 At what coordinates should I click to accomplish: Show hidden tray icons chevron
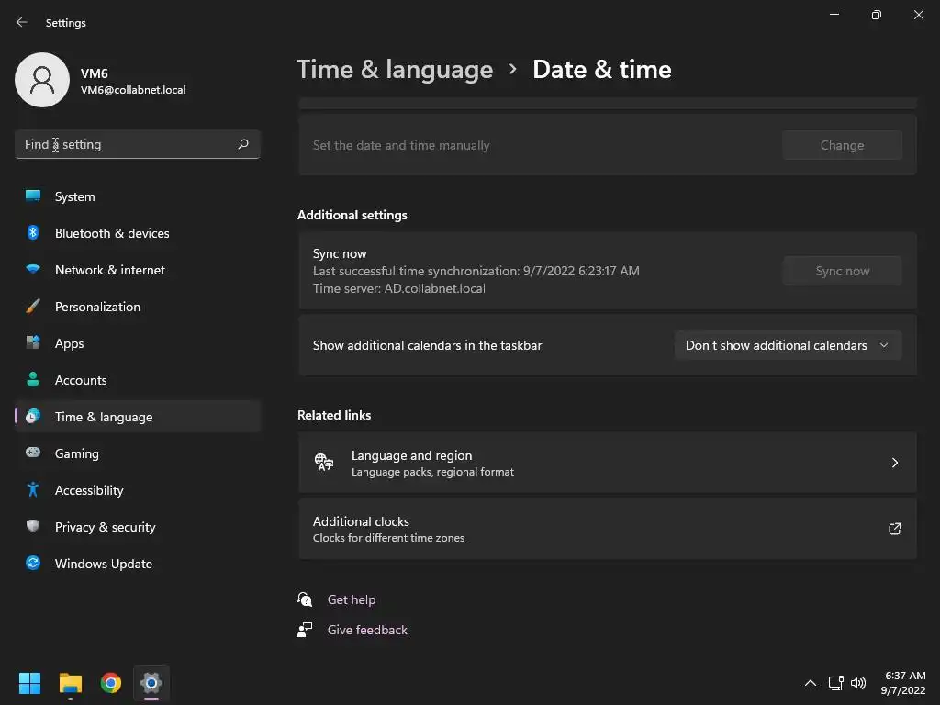[x=810, y=683]
